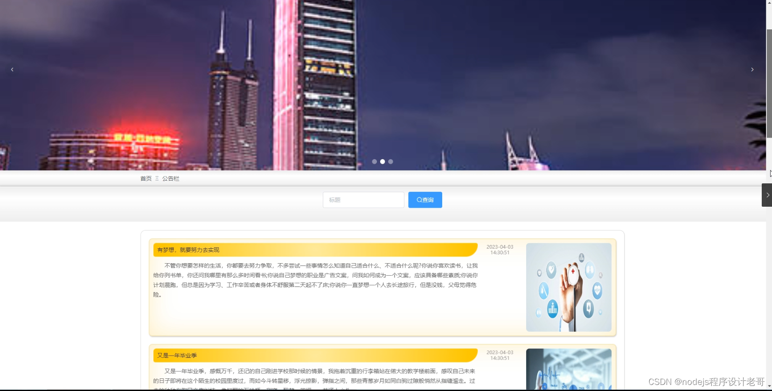This screenshot has width=772, height=391.
Task: Advance carousel with next slide arrow
Action: point(752,70)
